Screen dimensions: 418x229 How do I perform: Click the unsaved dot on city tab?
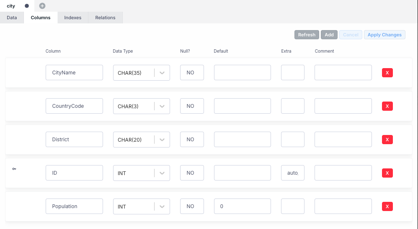[27, 6]
